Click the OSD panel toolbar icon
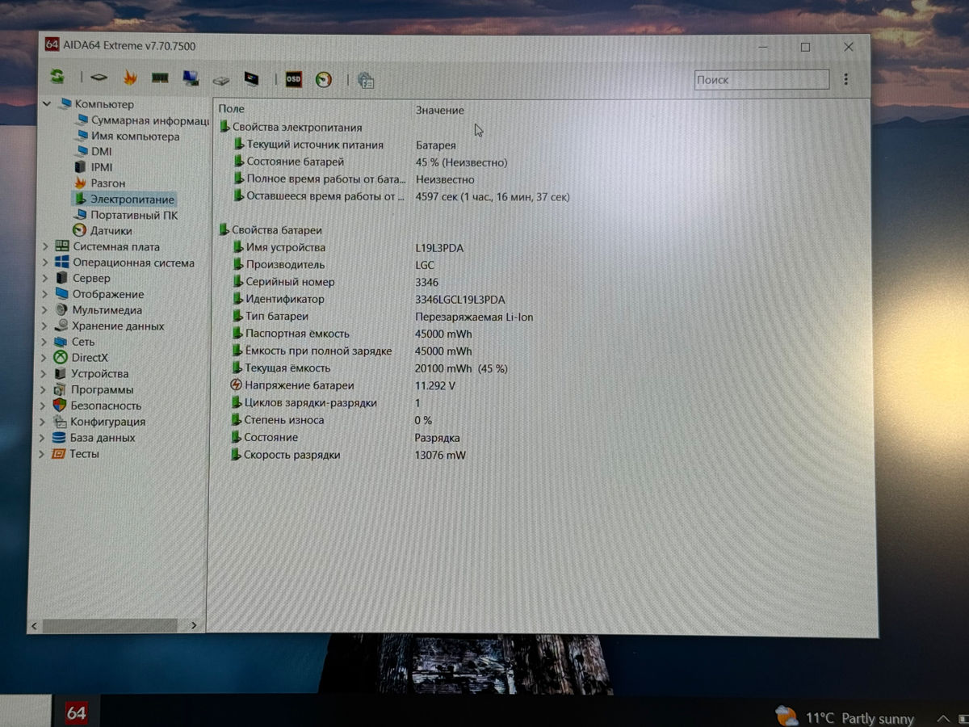 pos(293,79)
